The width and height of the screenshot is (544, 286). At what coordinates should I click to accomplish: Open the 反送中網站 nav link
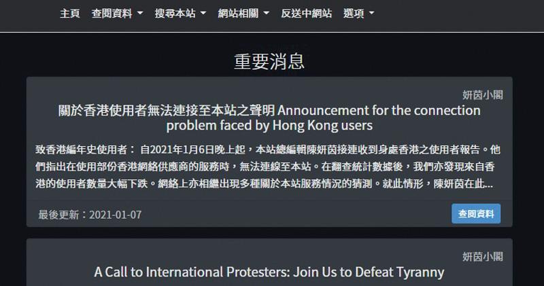click(x=306, y=14)
